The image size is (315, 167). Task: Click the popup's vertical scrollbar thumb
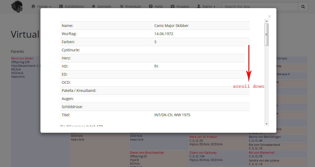coord(267,35)
